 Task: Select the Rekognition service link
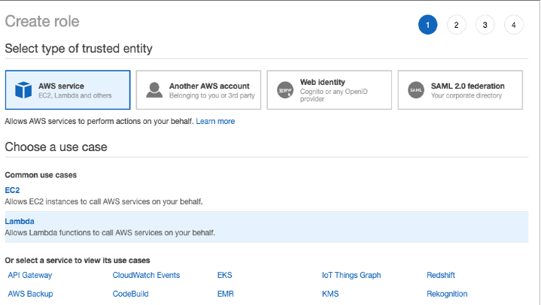click(447, 294)
